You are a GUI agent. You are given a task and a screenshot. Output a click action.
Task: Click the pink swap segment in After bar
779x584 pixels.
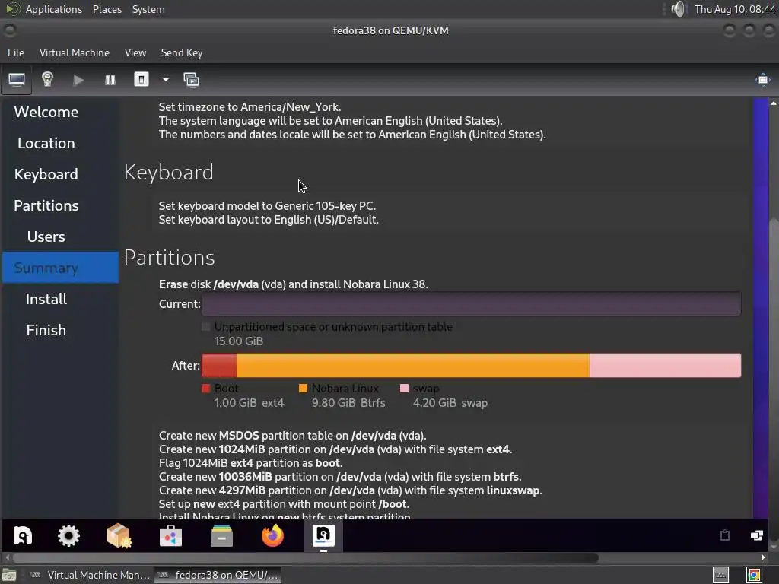(x=665, y=366)
